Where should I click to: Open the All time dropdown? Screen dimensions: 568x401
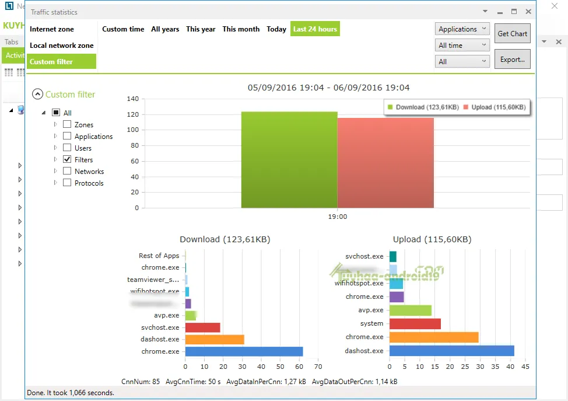[x=462, y=46]
